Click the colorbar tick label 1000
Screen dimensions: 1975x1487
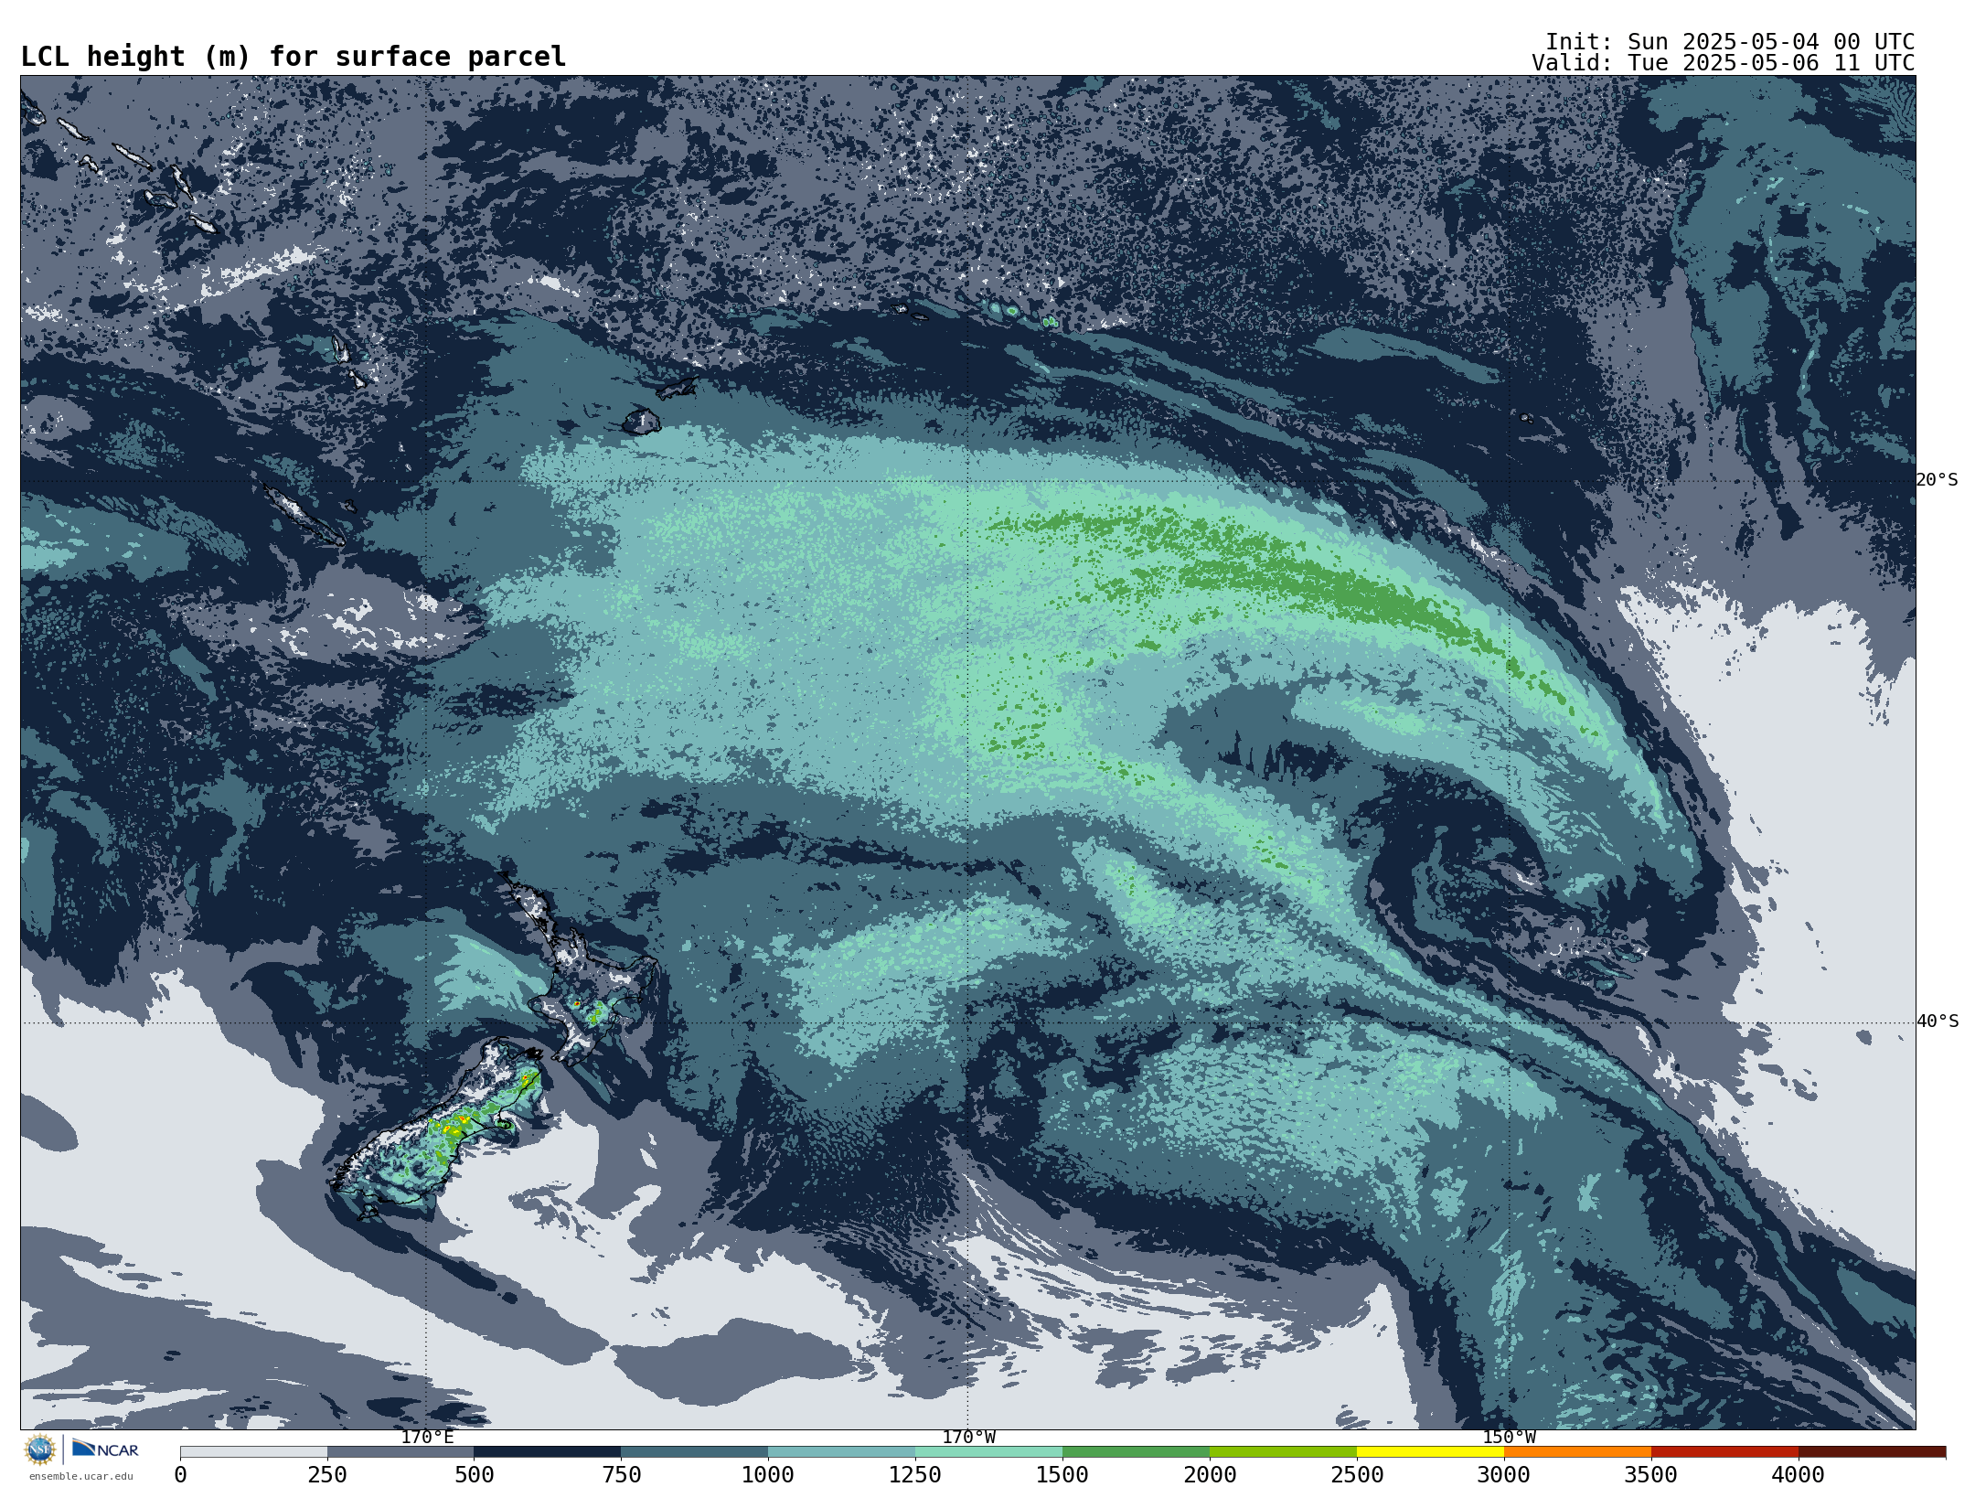pos(768,1474)
